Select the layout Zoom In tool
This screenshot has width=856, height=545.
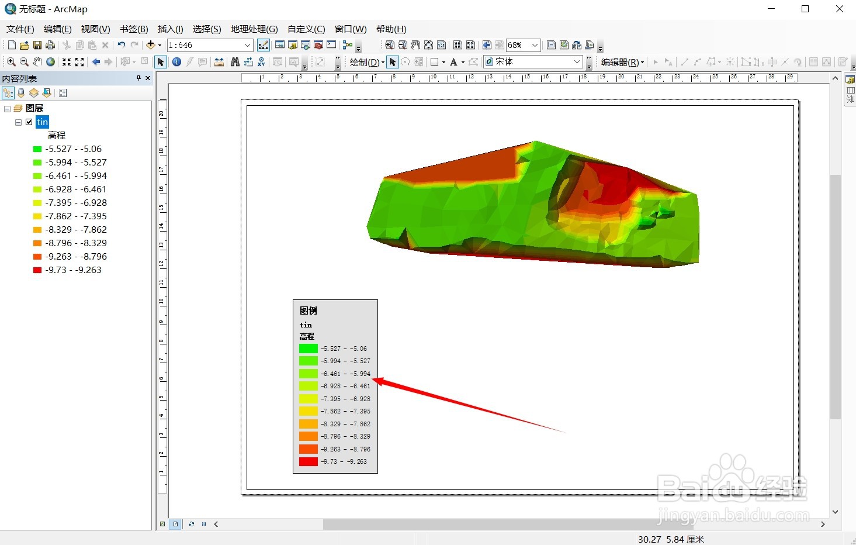[389, 45]
